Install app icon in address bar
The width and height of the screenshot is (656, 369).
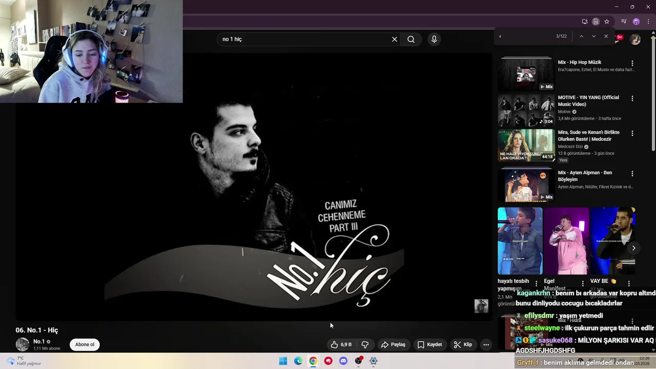(585, 22)
